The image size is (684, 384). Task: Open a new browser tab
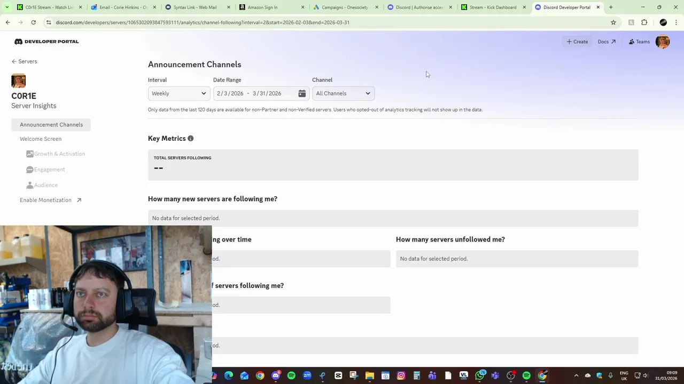pos(611,7)
